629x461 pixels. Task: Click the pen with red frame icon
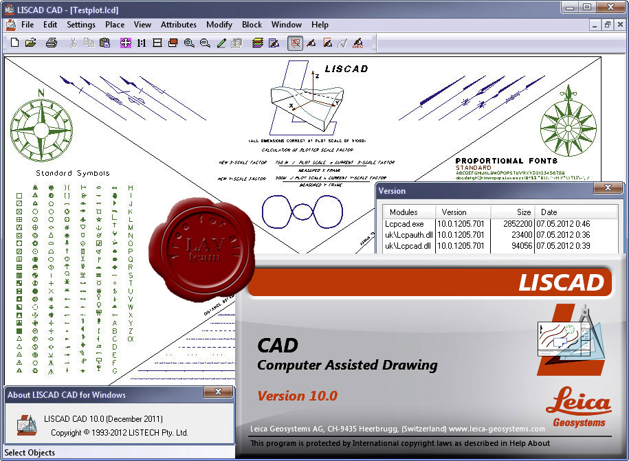point(327,43)
